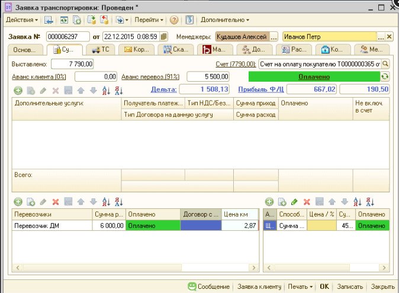This screenshot has width=399, height=293.
Task: Click the magnifier icon in the Счет field
Action: coord(385,63)
